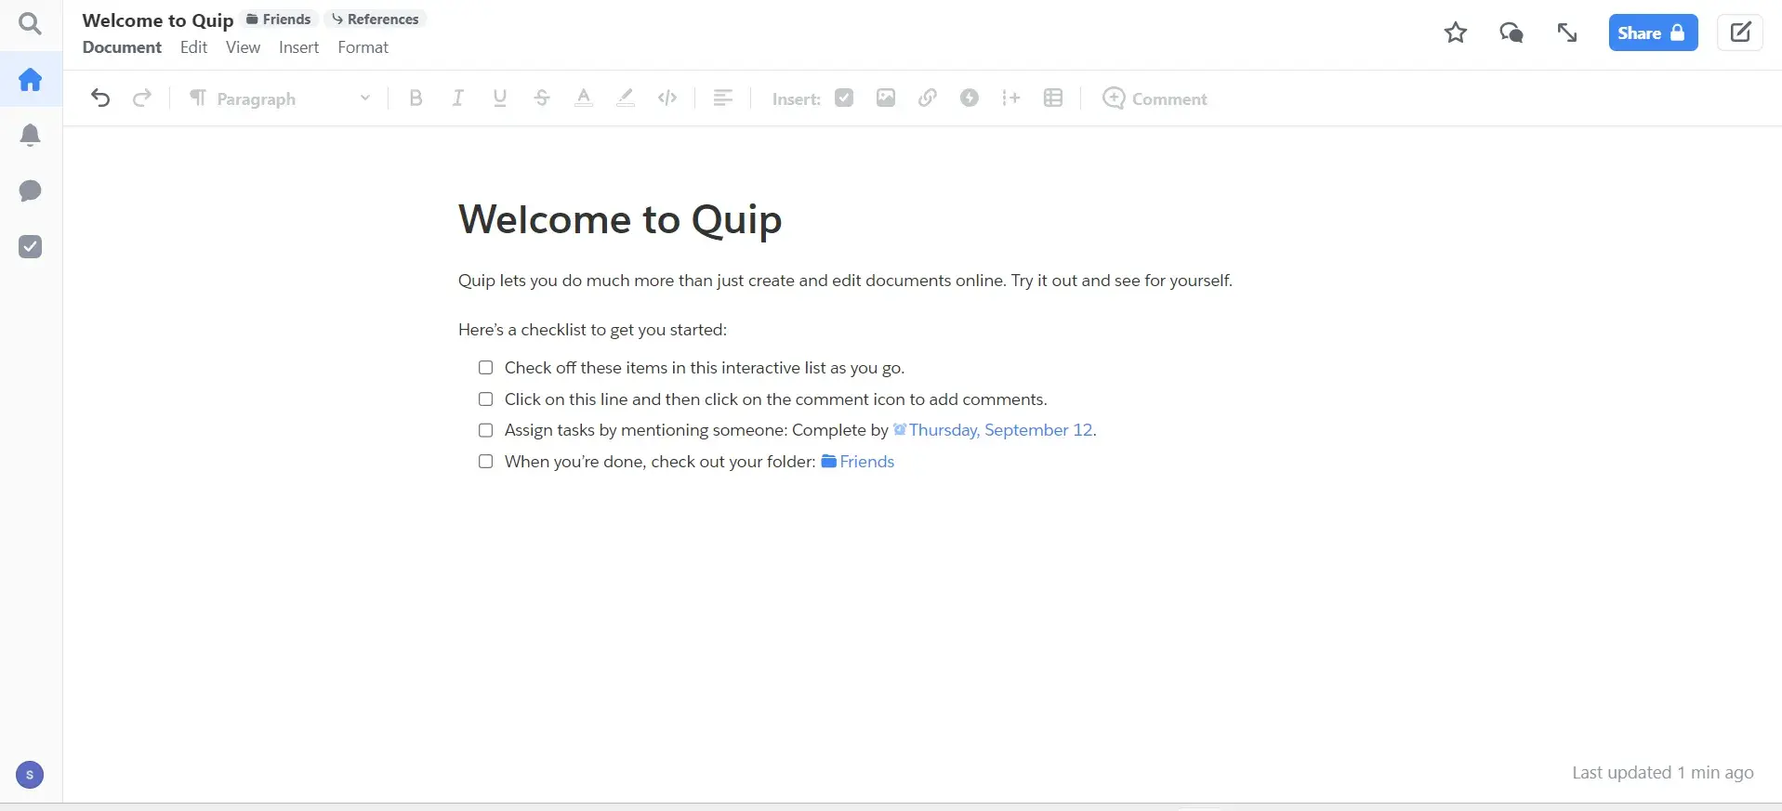1782x811 pixels.
Task: Open chat messages icon in sidebar
Action: 30,191
